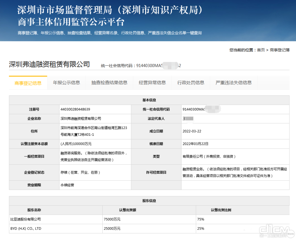Image resolution: width=296 pixels, height=239 pixels.
Task: Click the platform title 商事主体信用监管公示平台
Action: [x=71, y=22]
